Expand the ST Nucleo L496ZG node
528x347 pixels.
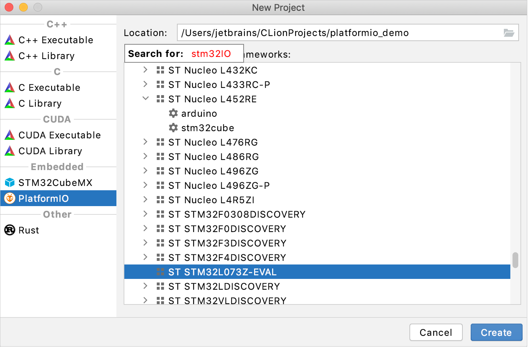click(145, 170)
